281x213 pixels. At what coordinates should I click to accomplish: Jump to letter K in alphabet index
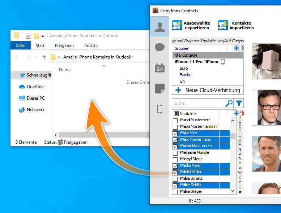pos(240,140)
